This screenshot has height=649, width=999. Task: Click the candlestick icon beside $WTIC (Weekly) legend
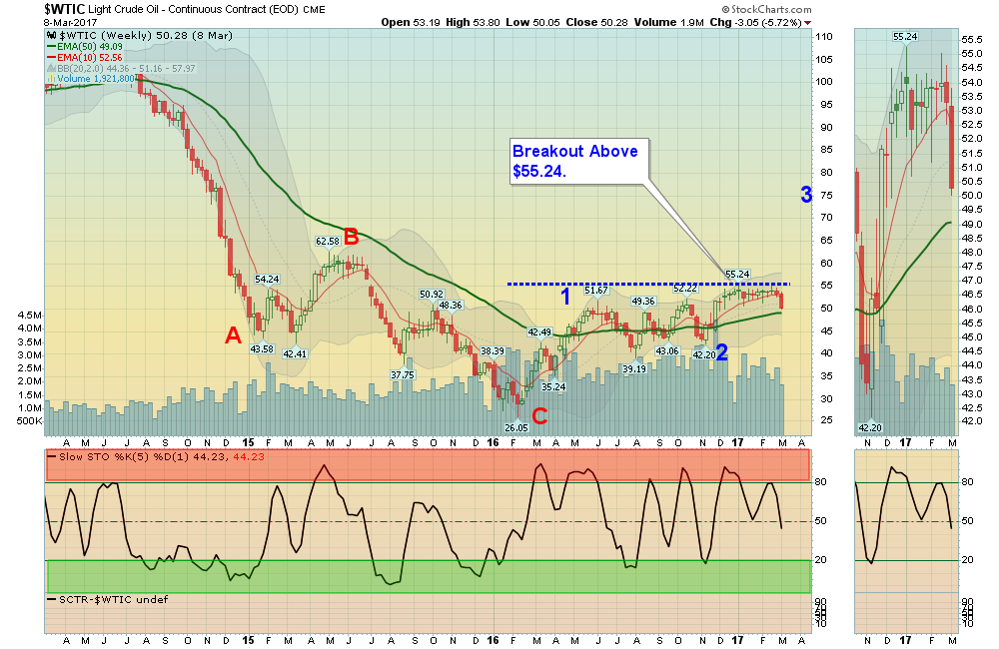point(52,36)
